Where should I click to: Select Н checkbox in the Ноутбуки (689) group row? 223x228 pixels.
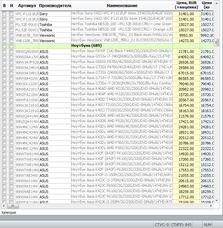pyautogui.click(x=11, y=46)
